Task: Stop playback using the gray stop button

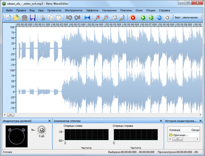Action: pyautogui.click(x=167, y=18)
